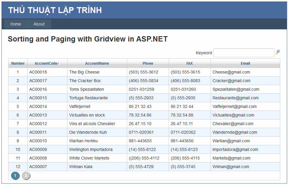Open the Home menu item
Image resolution: width=288 pixels, height=185 pixels.
tap(16, 24)
